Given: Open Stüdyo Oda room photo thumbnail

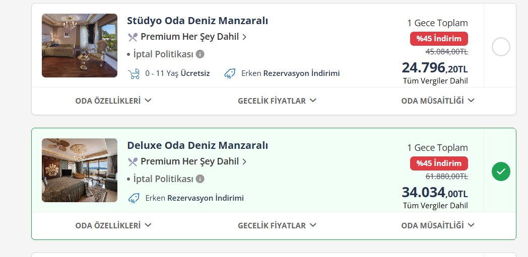Looking at the screenshot, I should (x=80, y=46).
